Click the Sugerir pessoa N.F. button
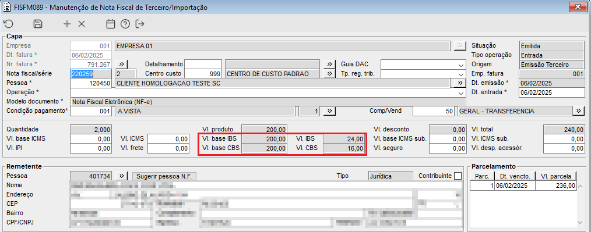Viewport: 591px width, 232px height. [x=164, y=176]
